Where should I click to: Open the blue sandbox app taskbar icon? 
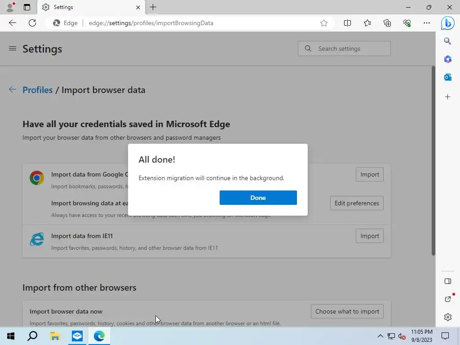coord(77,336)
